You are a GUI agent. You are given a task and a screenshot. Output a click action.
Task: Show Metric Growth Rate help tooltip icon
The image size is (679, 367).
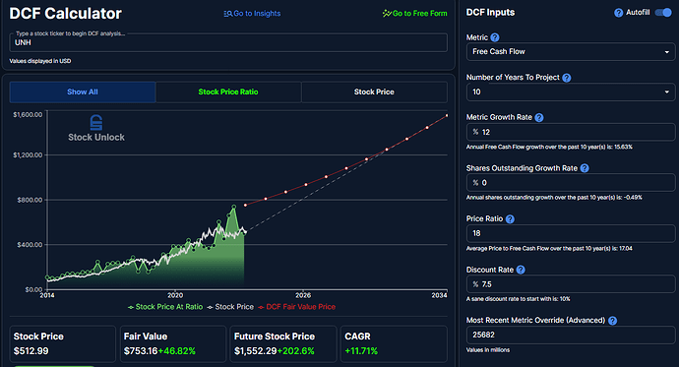539,118
